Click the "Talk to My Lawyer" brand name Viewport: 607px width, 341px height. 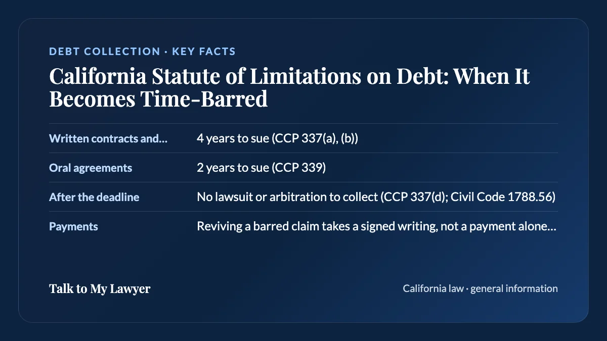[x=100, y=288]
